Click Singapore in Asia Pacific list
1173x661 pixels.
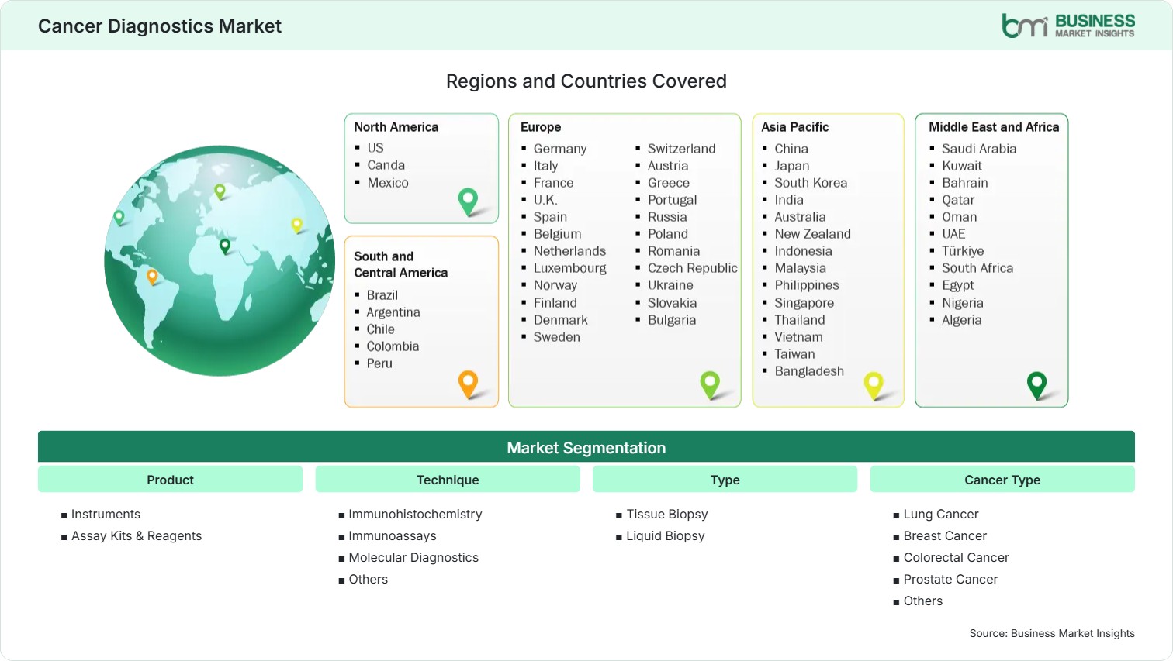(804, 303)
